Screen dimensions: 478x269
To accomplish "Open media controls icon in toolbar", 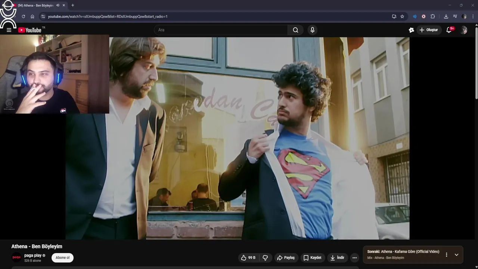I will tap(455, 16).
